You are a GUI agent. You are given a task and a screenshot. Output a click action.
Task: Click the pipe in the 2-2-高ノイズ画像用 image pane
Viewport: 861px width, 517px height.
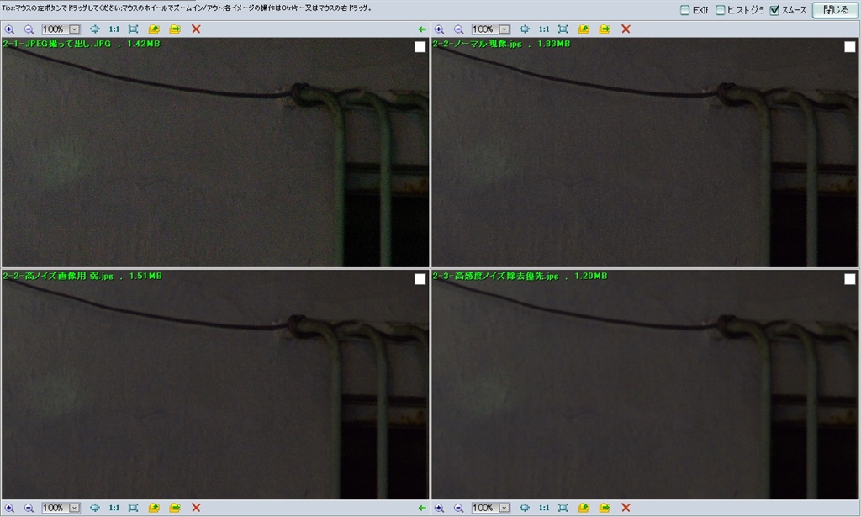pyautogui.click(x=336, y=409)
